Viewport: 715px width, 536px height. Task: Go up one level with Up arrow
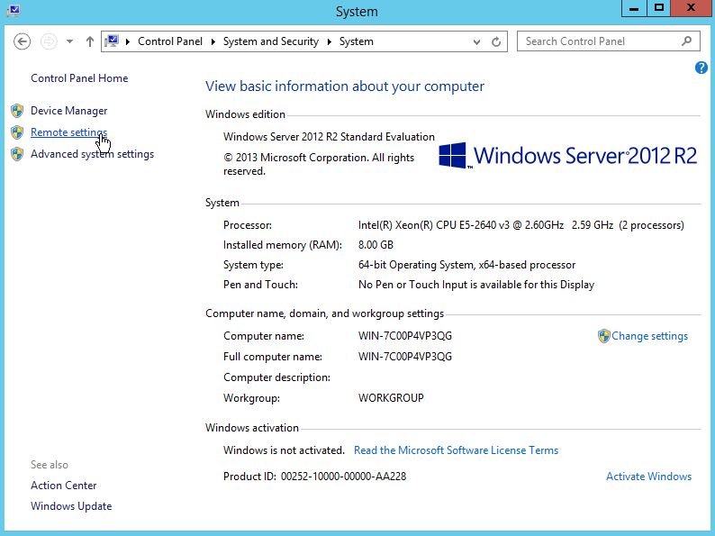pyautogui.click(x=90, y=41)
